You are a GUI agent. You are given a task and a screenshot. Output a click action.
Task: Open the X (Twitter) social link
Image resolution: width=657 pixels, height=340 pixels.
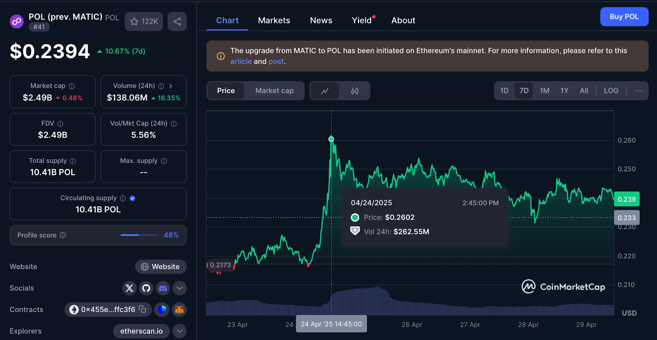(129, 288)
